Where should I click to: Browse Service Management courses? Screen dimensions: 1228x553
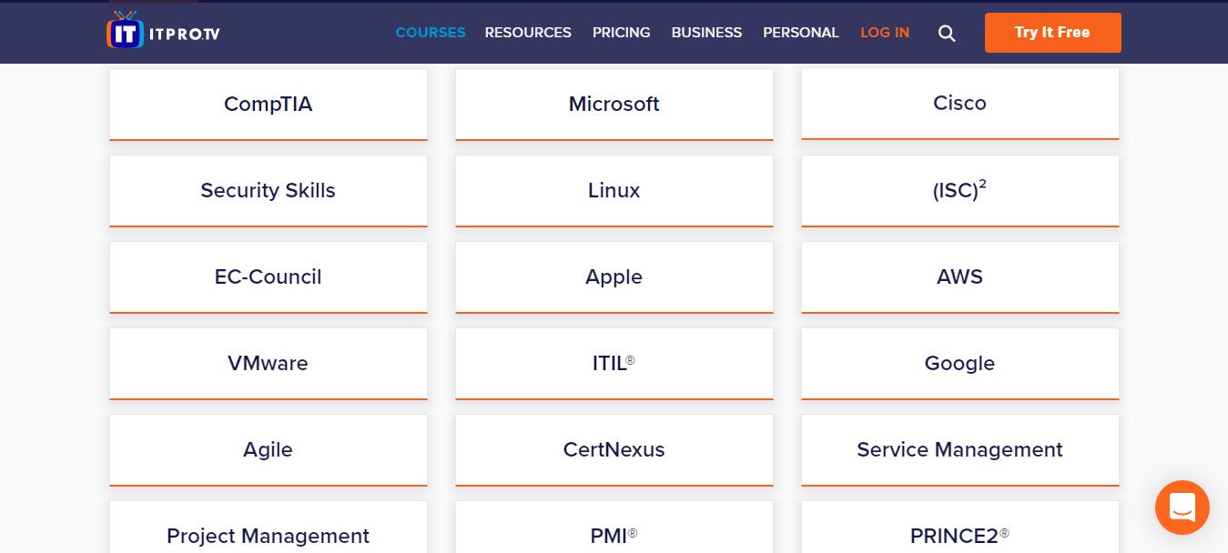(x=959, y=449)
